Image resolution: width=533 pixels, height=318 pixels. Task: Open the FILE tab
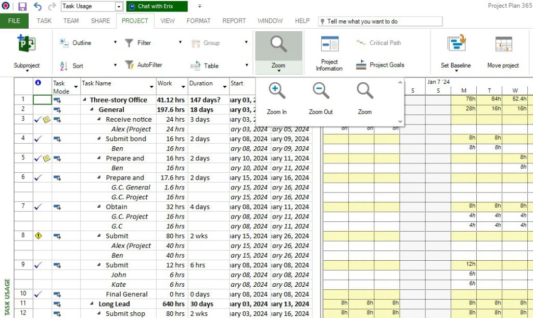[14, 21]
